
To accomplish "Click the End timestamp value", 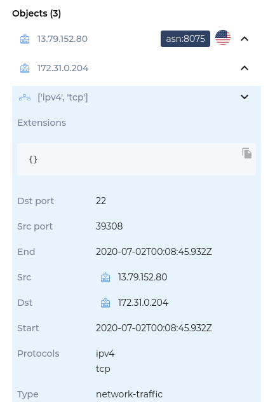I will pyautogui.click(x=154, y=252).
